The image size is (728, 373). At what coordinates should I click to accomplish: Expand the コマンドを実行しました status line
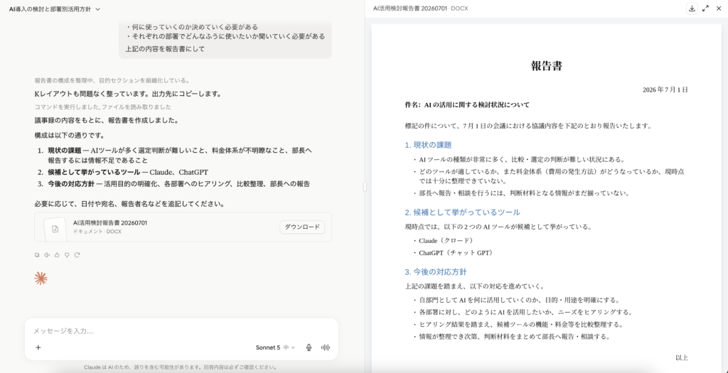(103, 107)
